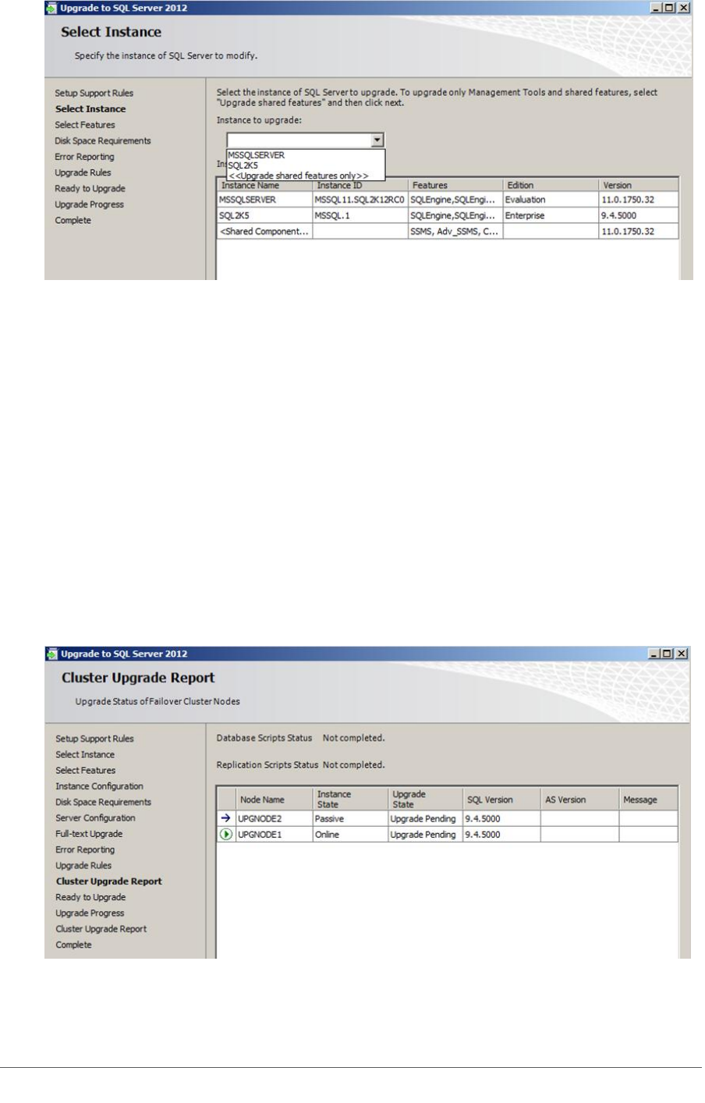Open Upgrade Rules step in upper window
The width and height of the screenshot is (705, 1103).
tap(83, 173)
